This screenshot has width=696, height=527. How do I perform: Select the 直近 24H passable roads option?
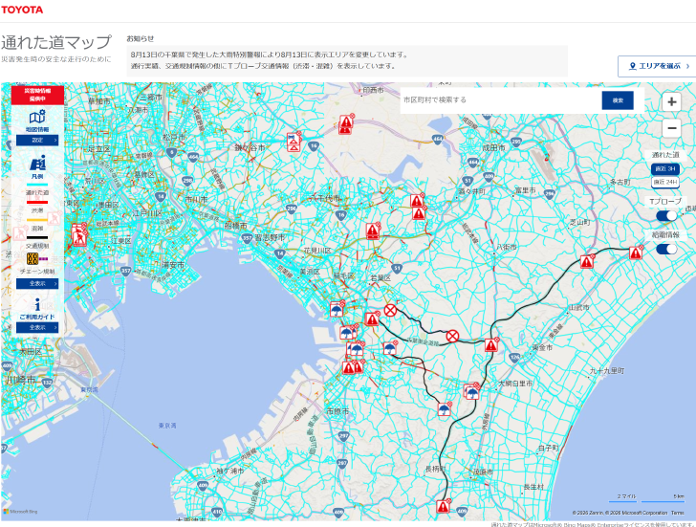coord(665,182)
